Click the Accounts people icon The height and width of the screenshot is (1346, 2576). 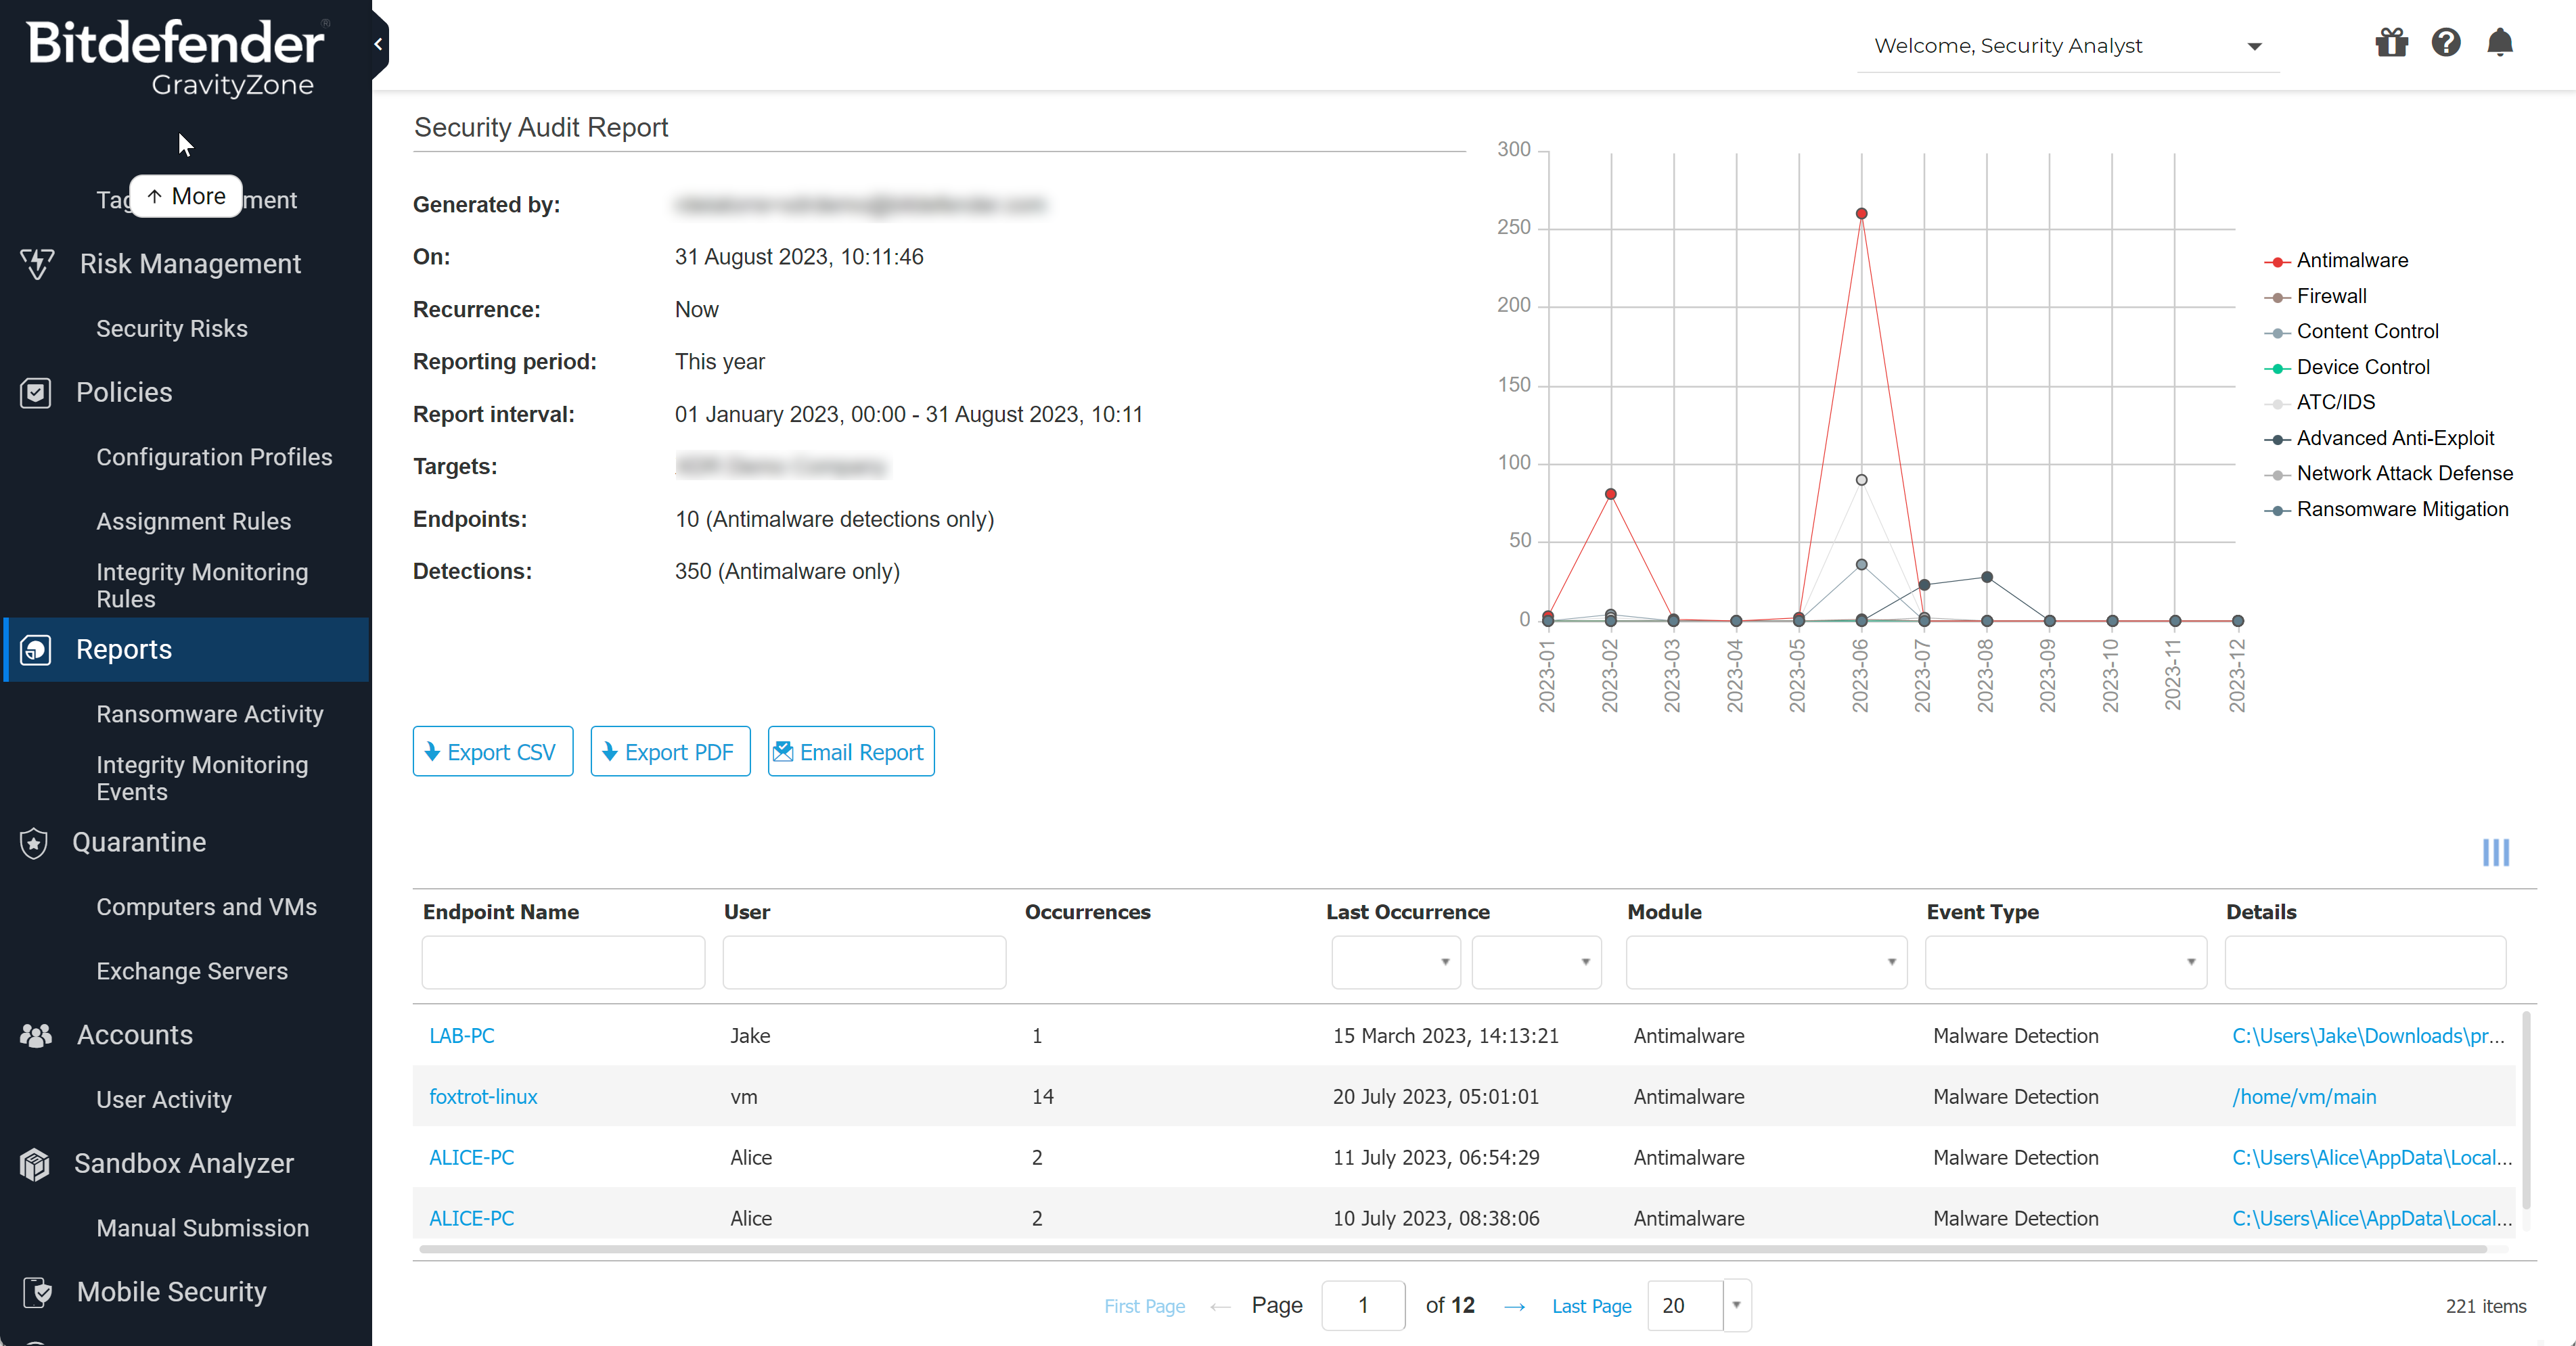pyautogui.click(x=36, y=1036)
